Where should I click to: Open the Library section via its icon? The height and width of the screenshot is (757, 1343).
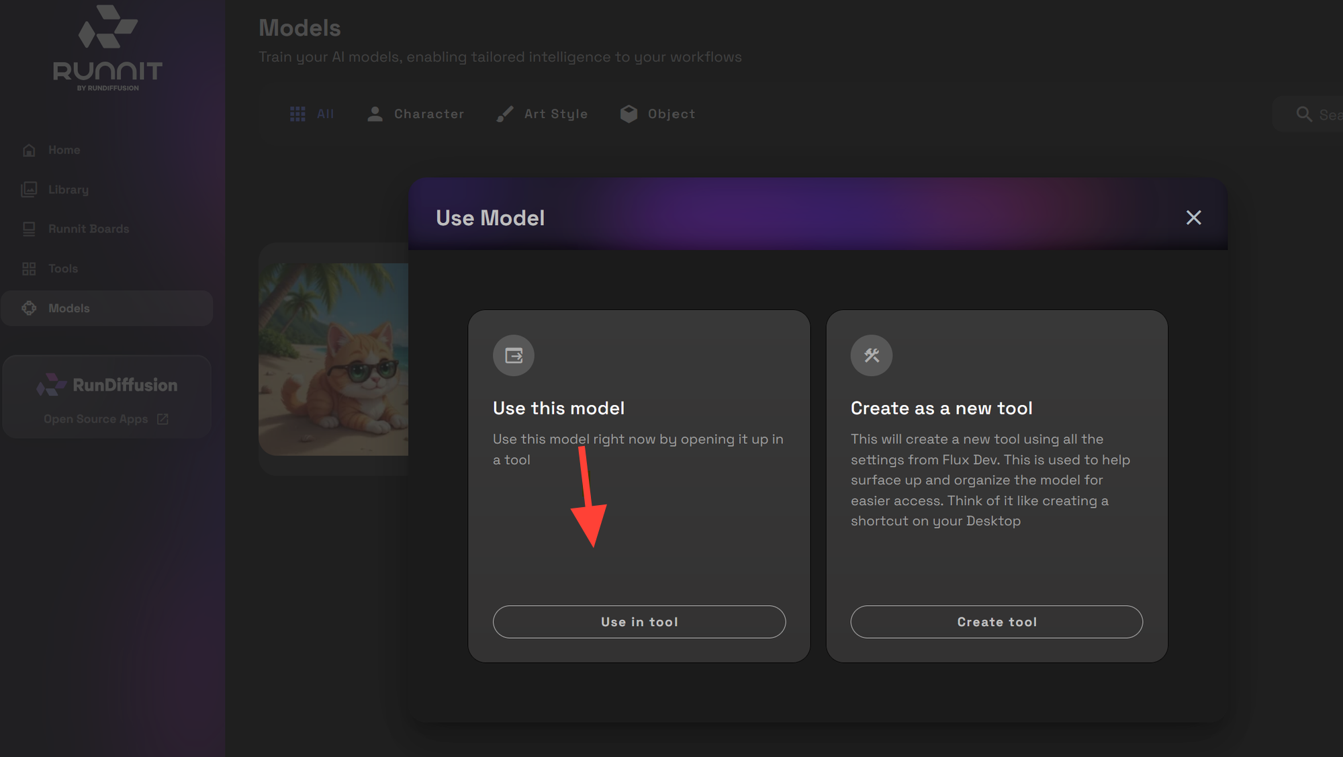pos(29,189)
